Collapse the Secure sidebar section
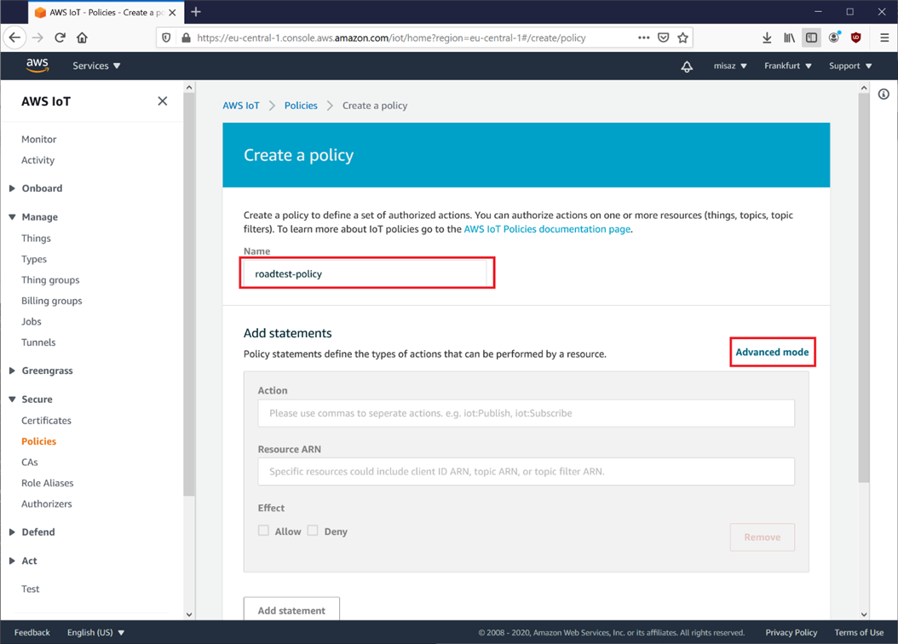Image resolution: width=898 pixels, height=644 pixels. [13, 400]
